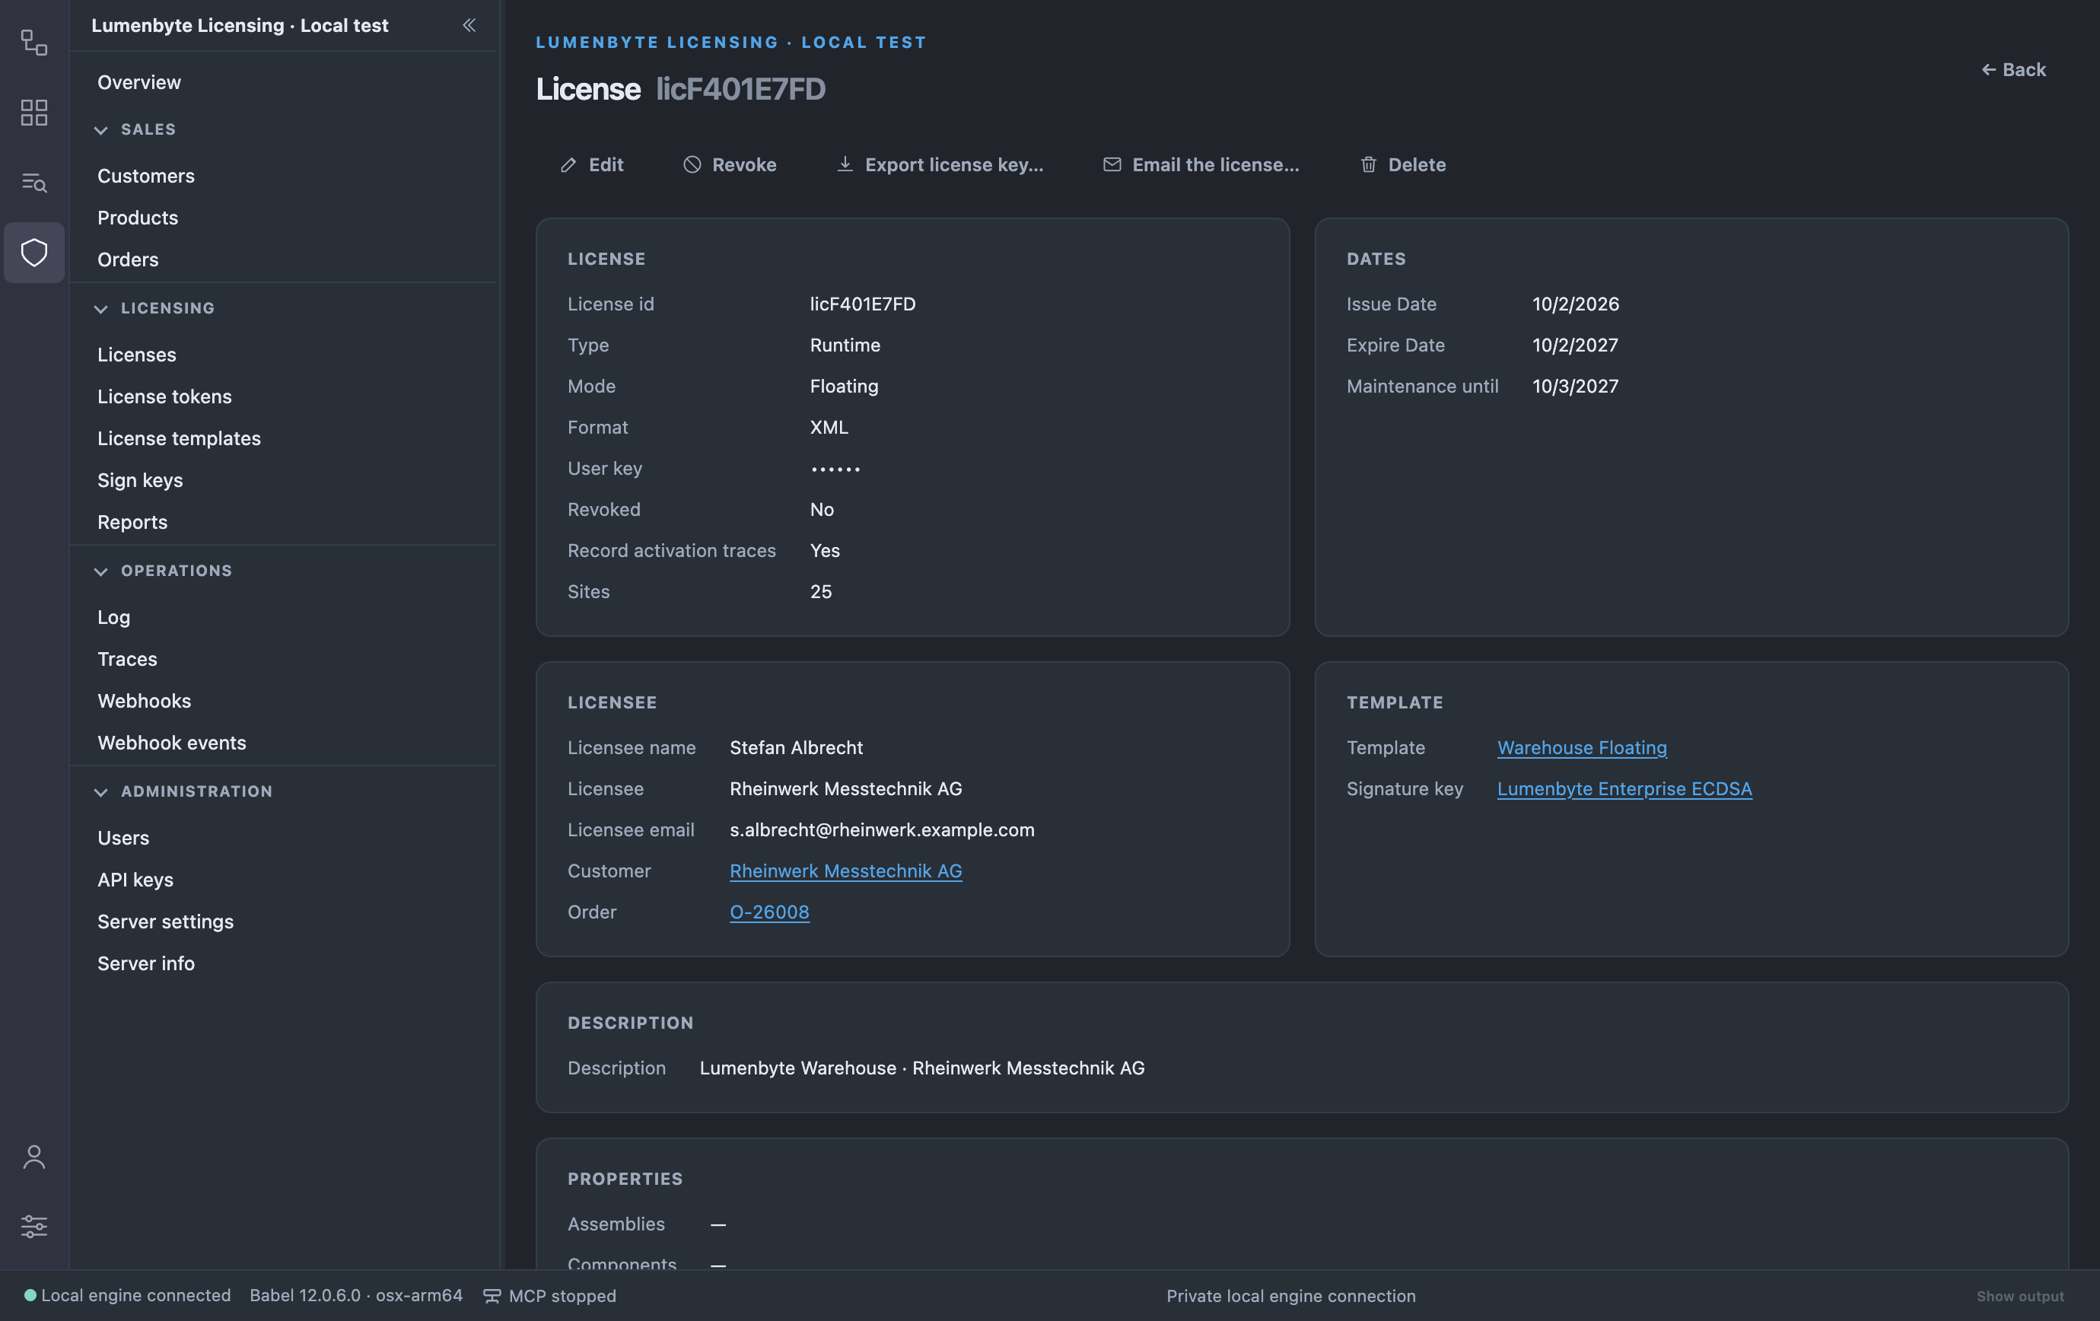Revoke this license
The width and height of the screenshot is (2100, 1321).
click(x=730, y=165)
